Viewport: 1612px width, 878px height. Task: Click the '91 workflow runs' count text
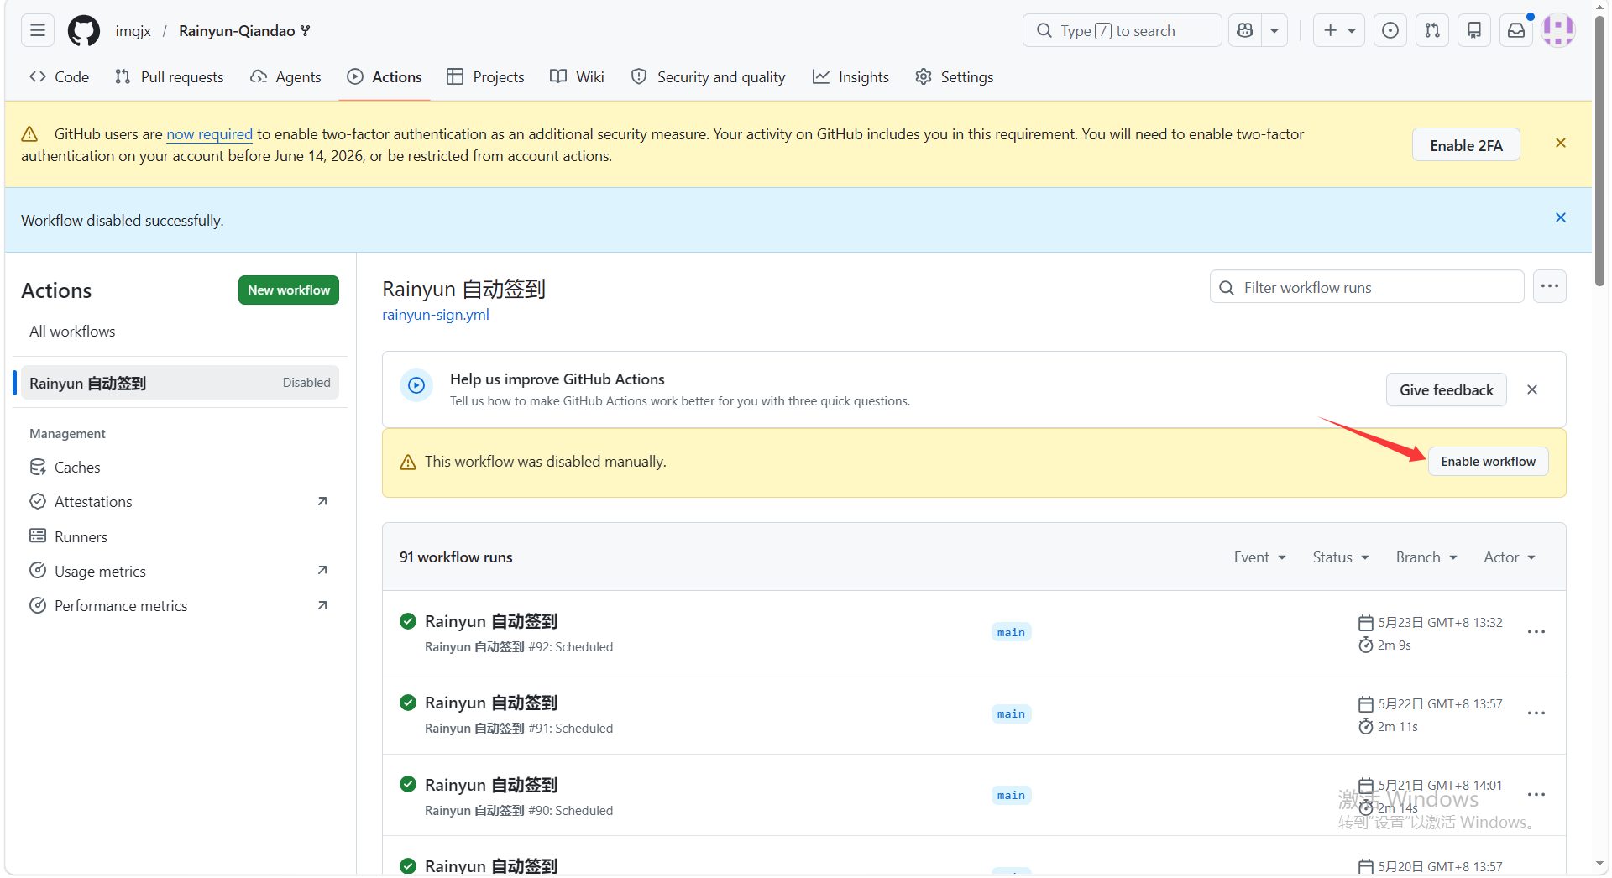tap(456, 557)
